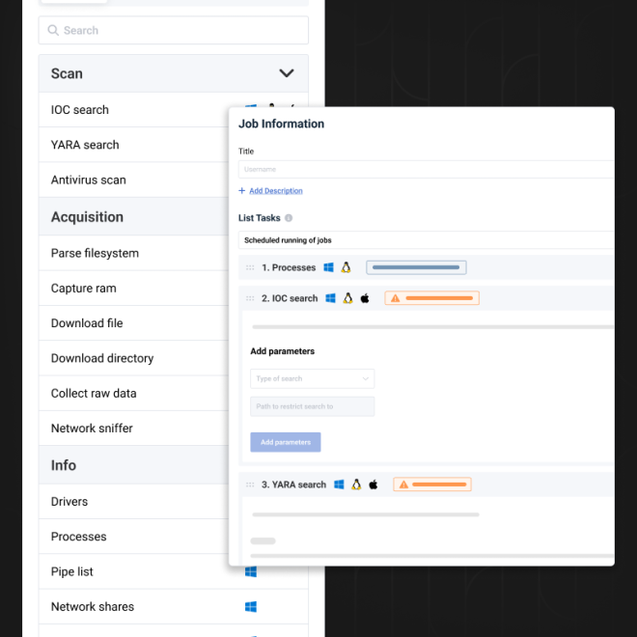Viewport: 637px width, 637px height.
Task: Select Pipe list item
Action: click(174, 571)
